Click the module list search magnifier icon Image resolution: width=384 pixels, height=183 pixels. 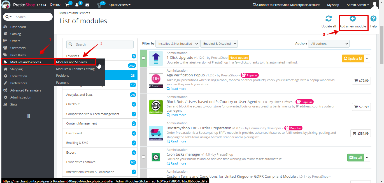tap(70, 44)
